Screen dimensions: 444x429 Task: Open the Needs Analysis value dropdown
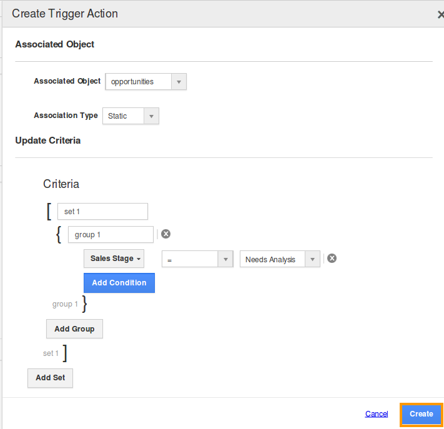click(280, 259)
